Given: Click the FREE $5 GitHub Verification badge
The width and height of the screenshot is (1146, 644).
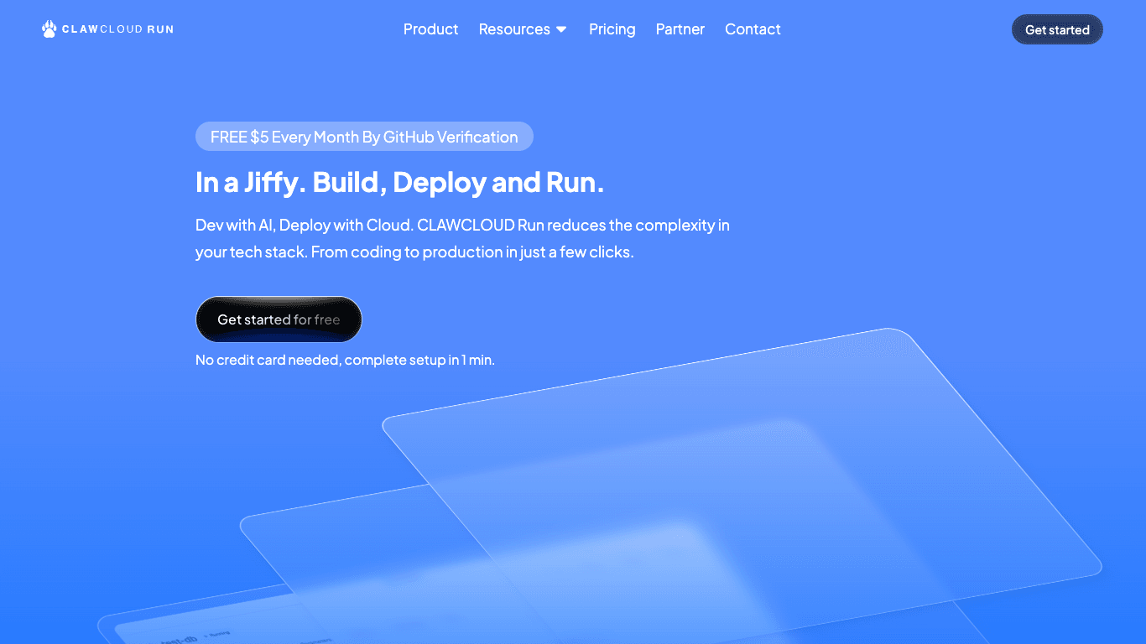Looking at the screenshot, I should (x=364, y=137).
